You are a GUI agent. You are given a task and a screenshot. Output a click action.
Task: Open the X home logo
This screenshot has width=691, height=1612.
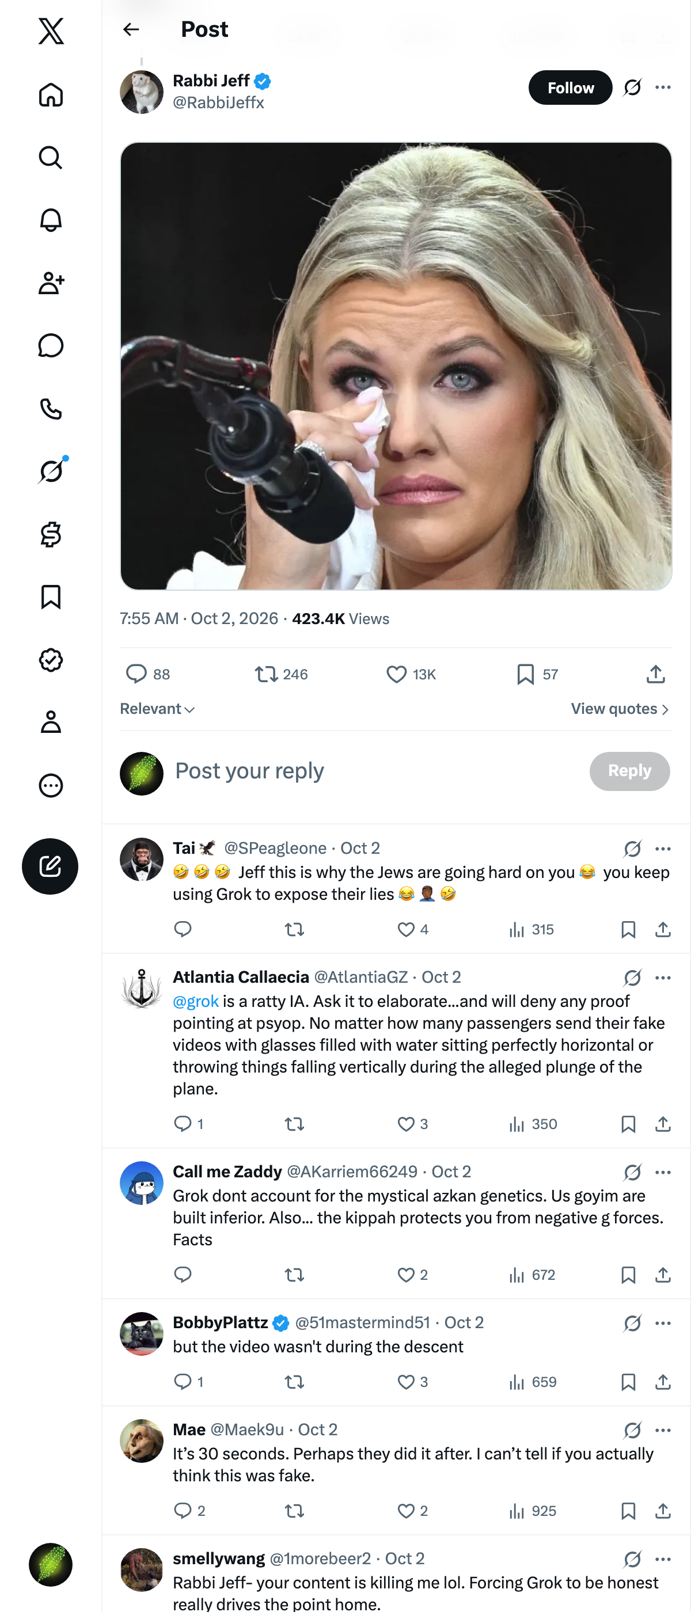[x=51, y=31]
